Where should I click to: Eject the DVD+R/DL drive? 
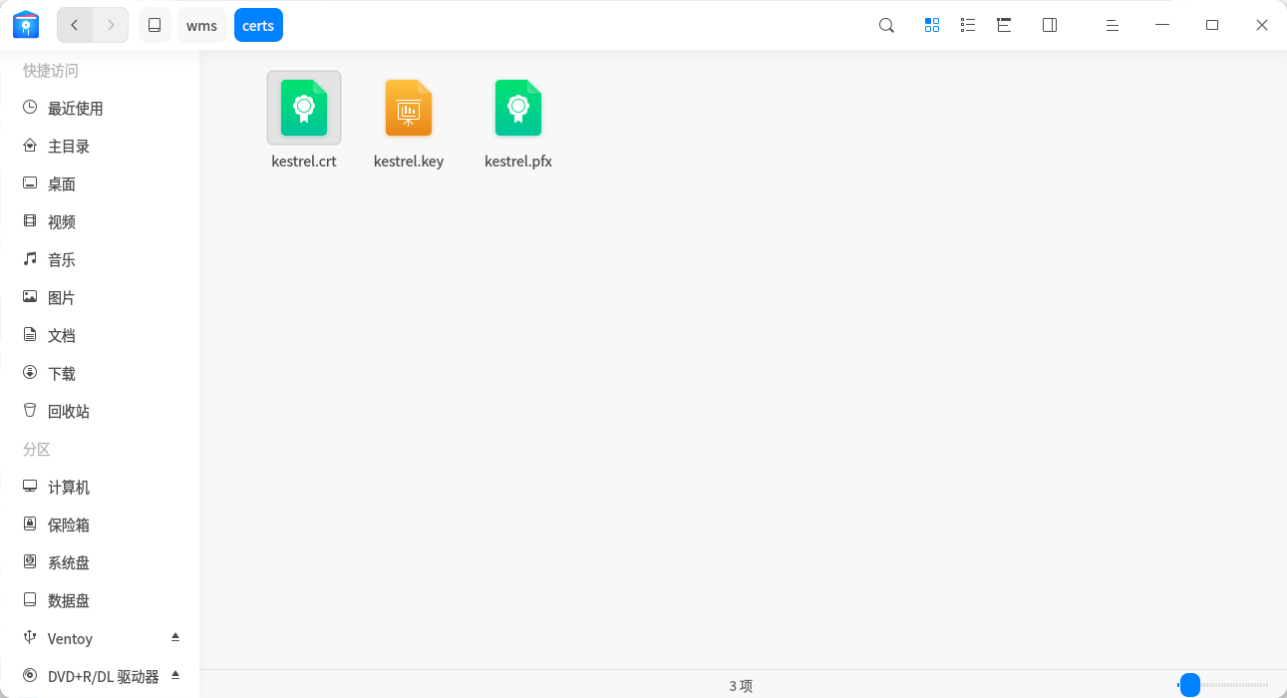coord(175,675)
